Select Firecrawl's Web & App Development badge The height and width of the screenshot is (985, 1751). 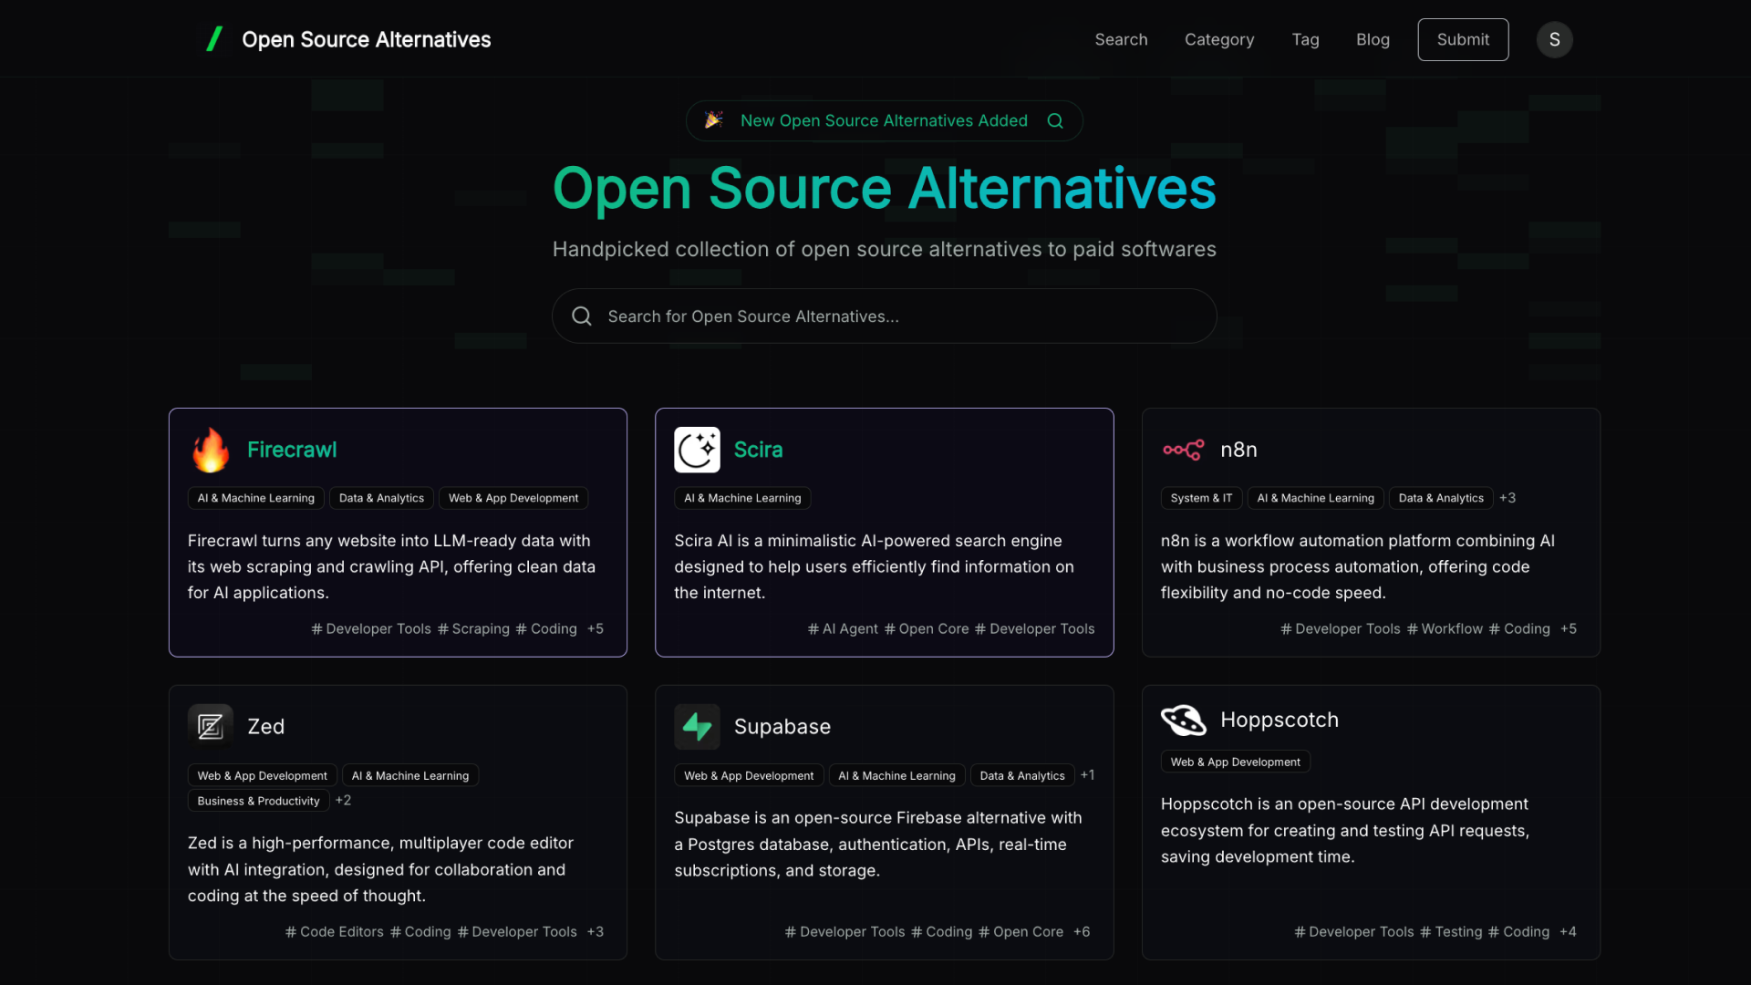tap(513, 498)
